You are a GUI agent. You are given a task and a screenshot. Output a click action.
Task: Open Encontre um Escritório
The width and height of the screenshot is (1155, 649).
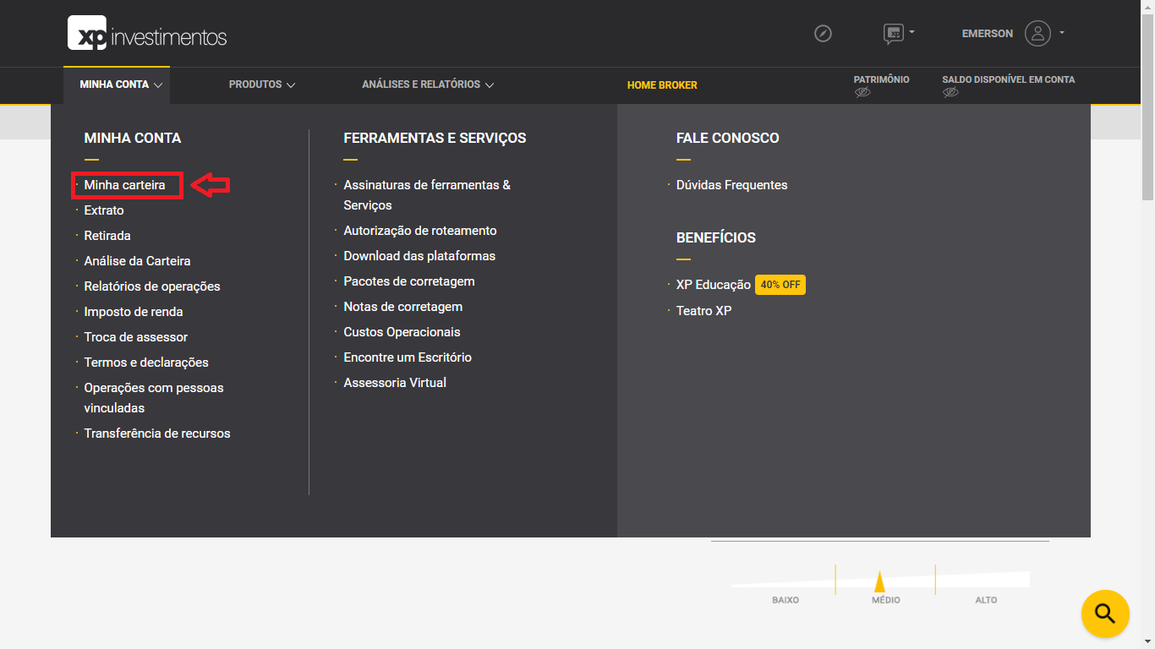(x=408, y=357)
